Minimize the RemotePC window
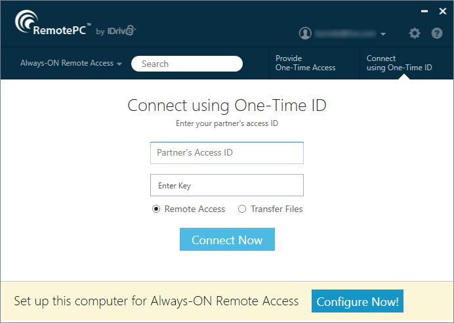Screen dimensions: 454x323 [x=423, y=11]
